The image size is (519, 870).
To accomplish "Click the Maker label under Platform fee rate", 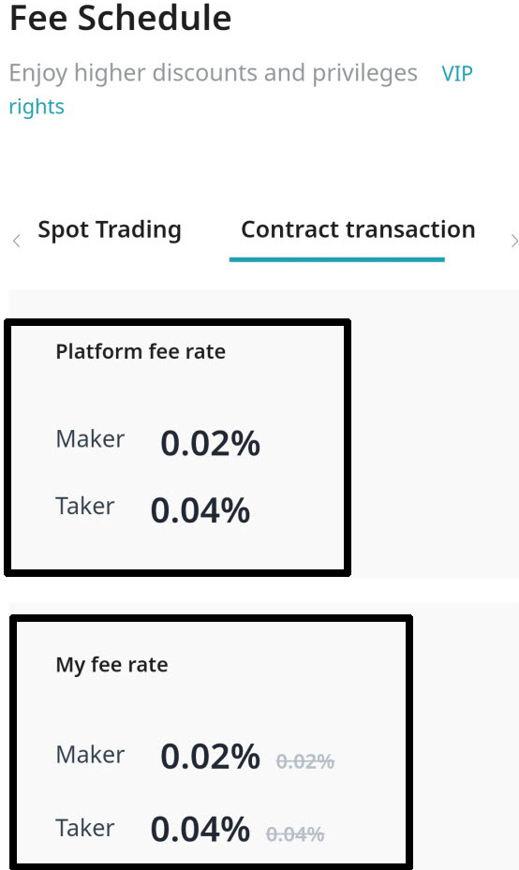I will (91, 439).
